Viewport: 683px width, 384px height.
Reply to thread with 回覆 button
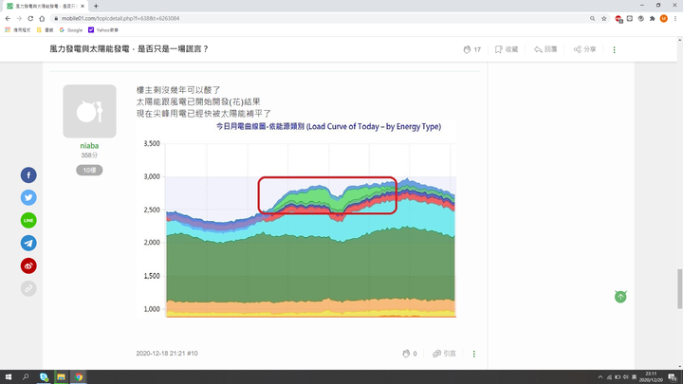point(545,49)
